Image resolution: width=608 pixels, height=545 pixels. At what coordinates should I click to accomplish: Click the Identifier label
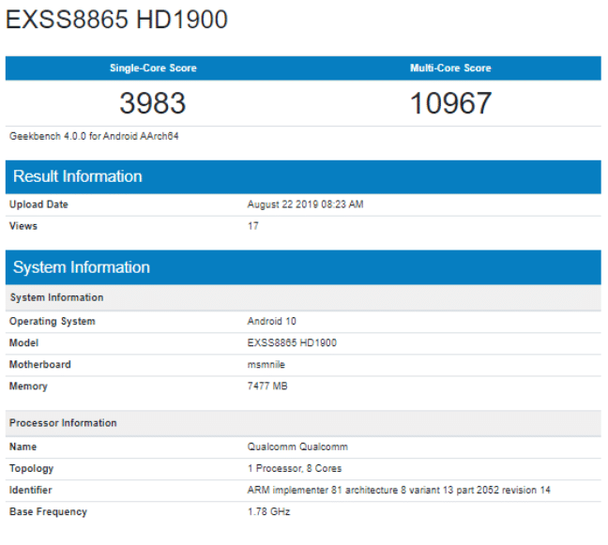click(31, 491)
